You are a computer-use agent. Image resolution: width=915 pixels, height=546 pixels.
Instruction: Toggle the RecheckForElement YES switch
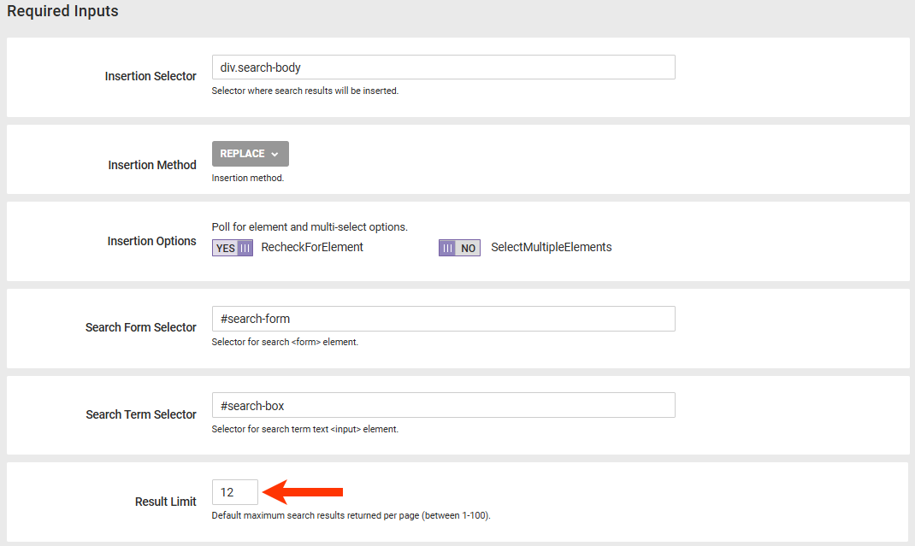233,248
